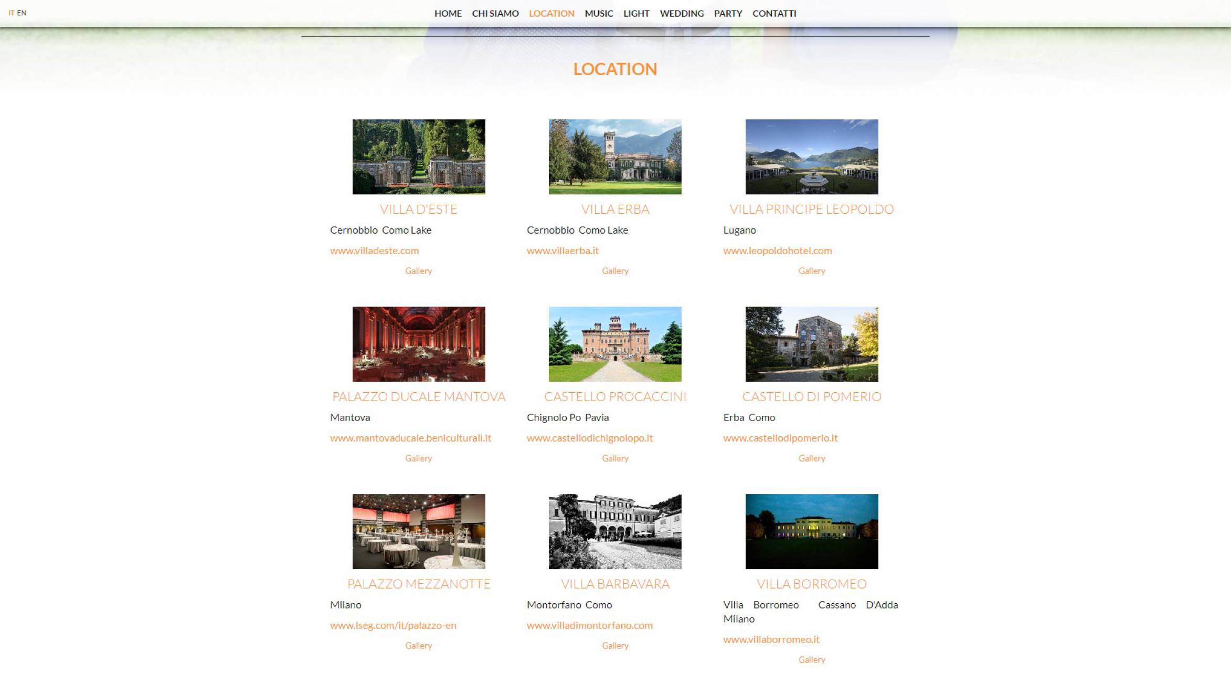Click the Castello Procaccini castle thumbnail
Screen dimensions: 1231x693
coord(615,344)
